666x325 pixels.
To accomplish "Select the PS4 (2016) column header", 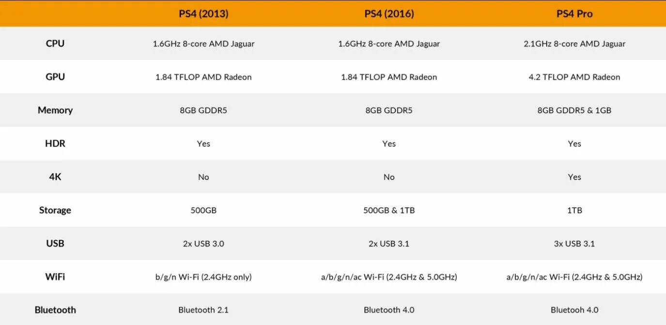I will pyautogui.click(x=389, y=14).
